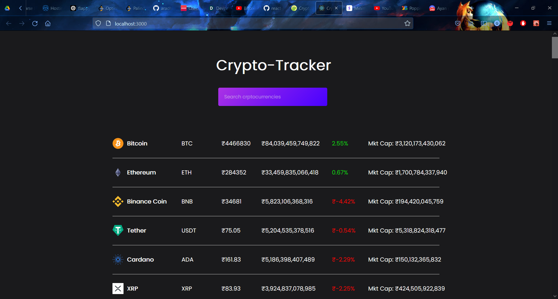Click the Bitcoin logo icon
The width and height of the screenshot is (558, 299).
pos(118,143)
